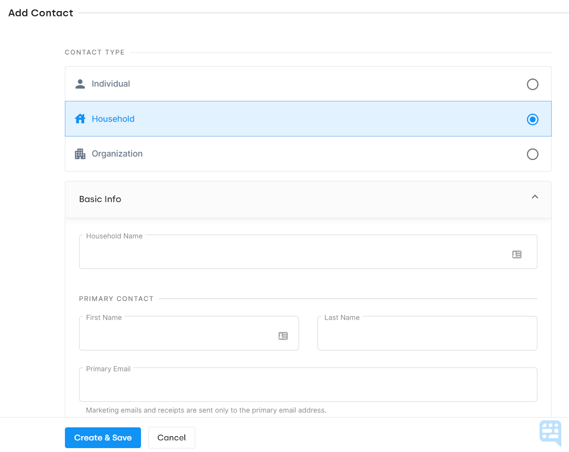Click contact card icon in First Name field

[283, 336]
